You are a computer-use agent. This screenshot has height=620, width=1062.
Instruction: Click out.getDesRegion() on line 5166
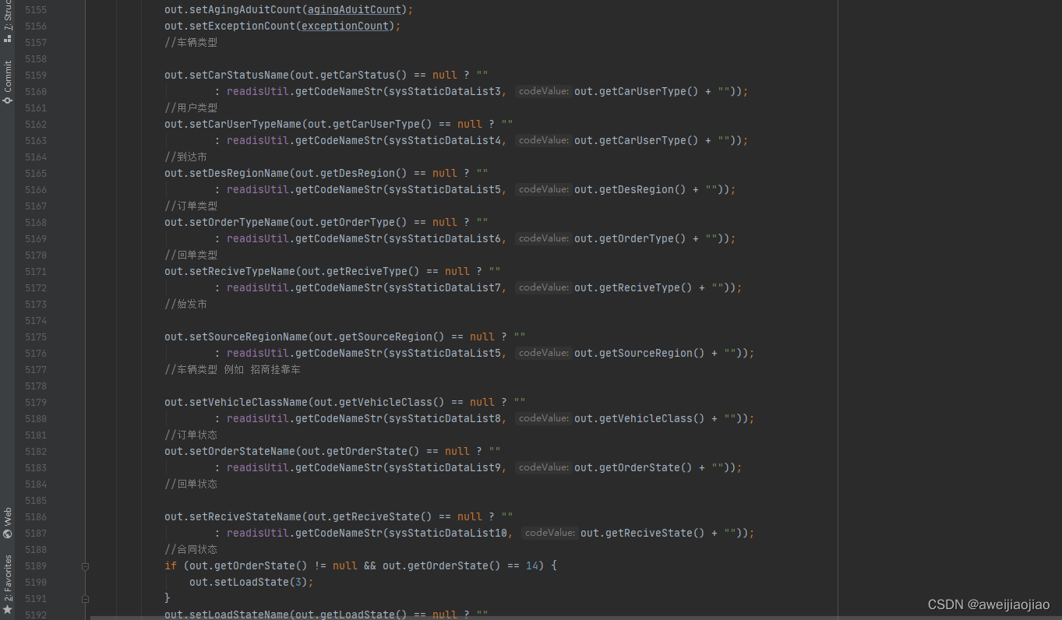pos(630,190)
